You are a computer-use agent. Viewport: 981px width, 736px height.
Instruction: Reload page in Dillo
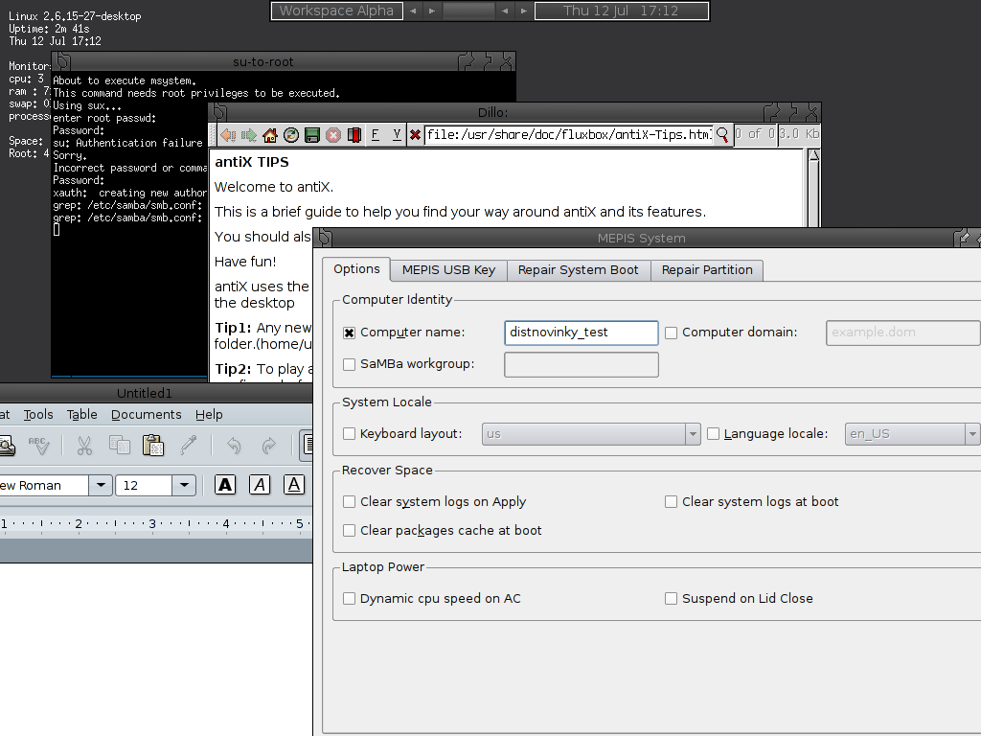[291, 134]
